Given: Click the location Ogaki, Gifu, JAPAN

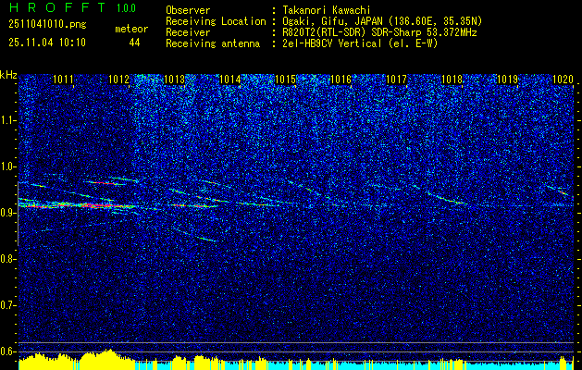Looking at the screenshot, I should [x=332, y=21].
